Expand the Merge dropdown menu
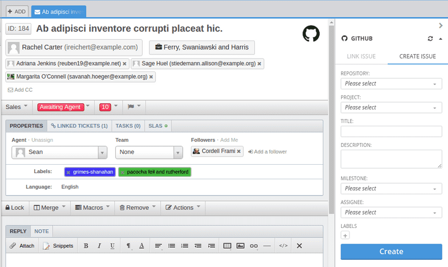Viewport: 448px width, 267px height. click(x=50, y=207)
